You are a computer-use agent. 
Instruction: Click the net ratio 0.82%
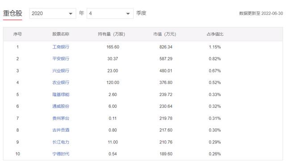[215, 59]
